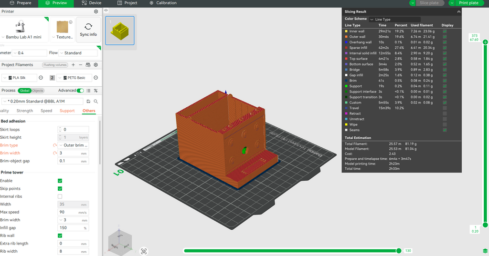Open the Printer settings gear icon
The image size is (489, 256).
pyautogui.click(x=96, y=11)
